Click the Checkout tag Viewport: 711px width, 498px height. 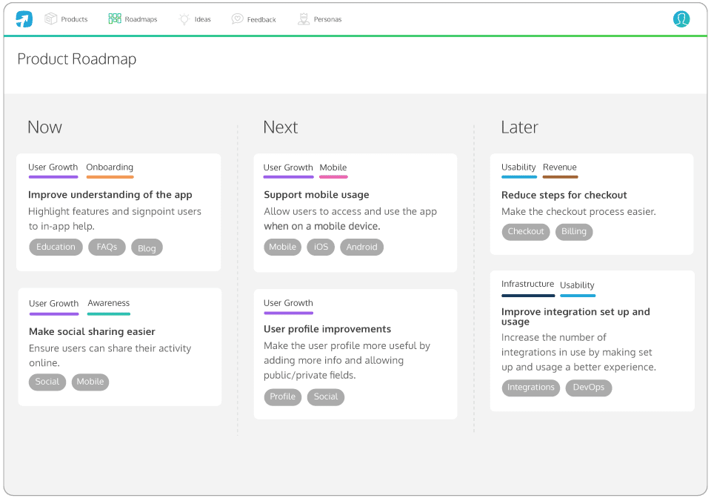[526, 231]
